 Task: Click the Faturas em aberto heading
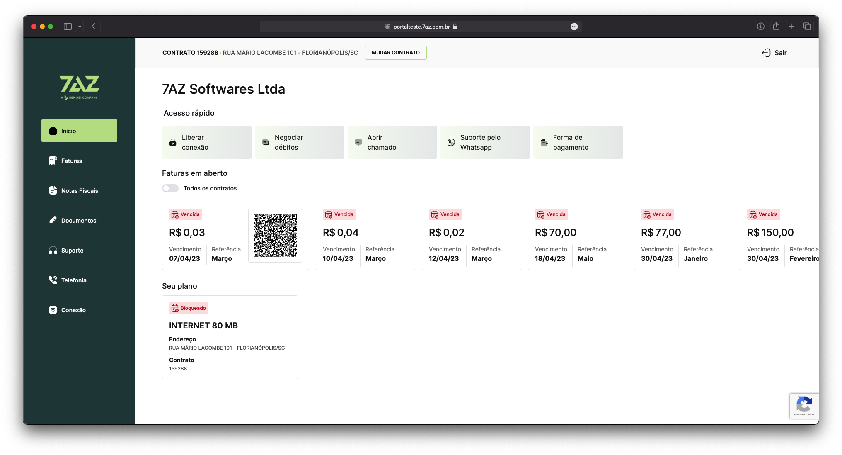click(195, 173)
